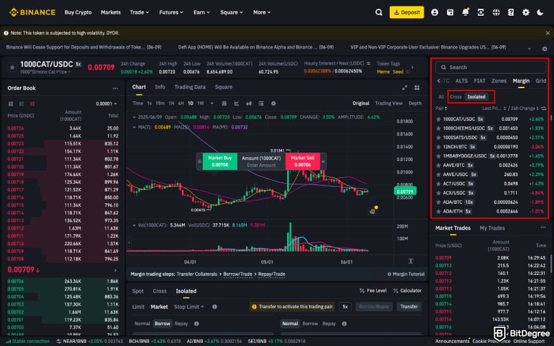Screen dimensions: 554x346
Task: Select Borrow mode on sell side
Action: pos(310,324)
